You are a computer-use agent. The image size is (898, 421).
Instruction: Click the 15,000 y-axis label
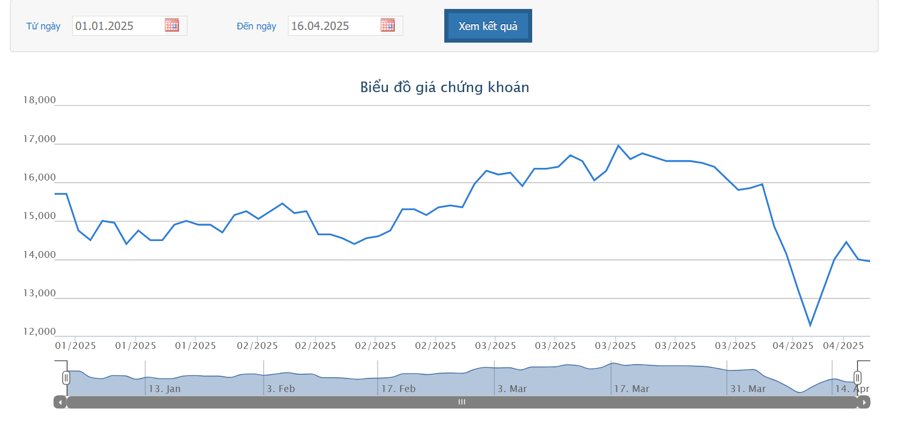[39, 216]
